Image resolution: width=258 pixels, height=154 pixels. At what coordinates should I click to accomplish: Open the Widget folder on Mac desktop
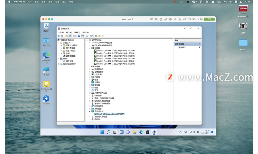[243, 44]
